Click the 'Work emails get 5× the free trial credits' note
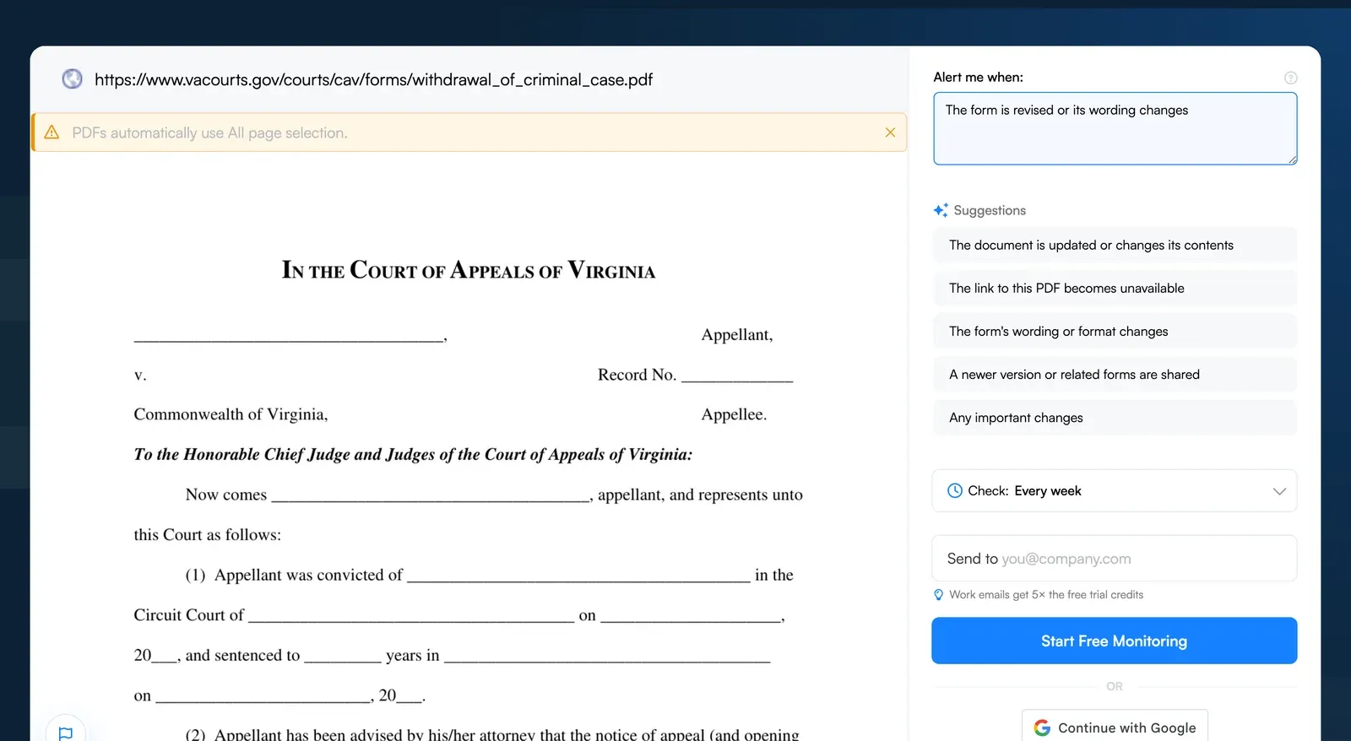 (x=1046, y=595)
